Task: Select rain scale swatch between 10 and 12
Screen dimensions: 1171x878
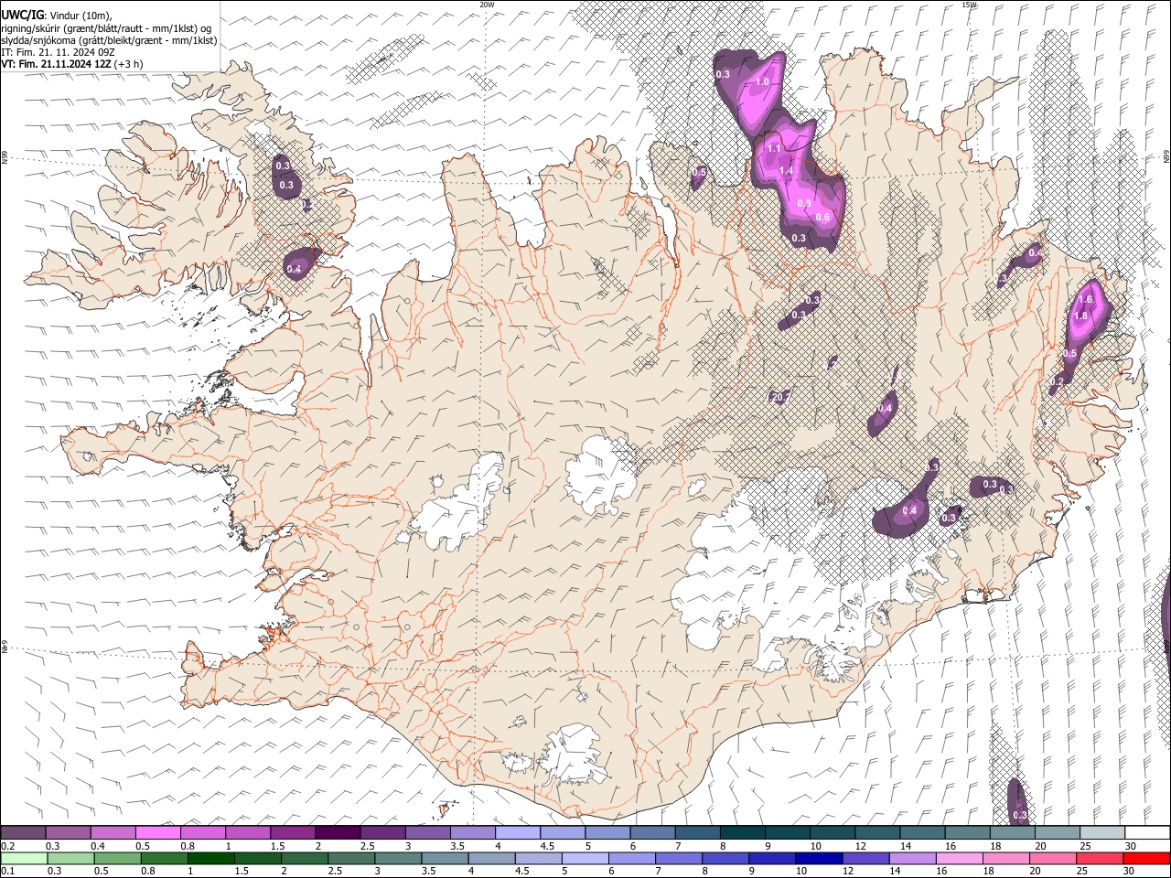Action: tap(820, 859)
